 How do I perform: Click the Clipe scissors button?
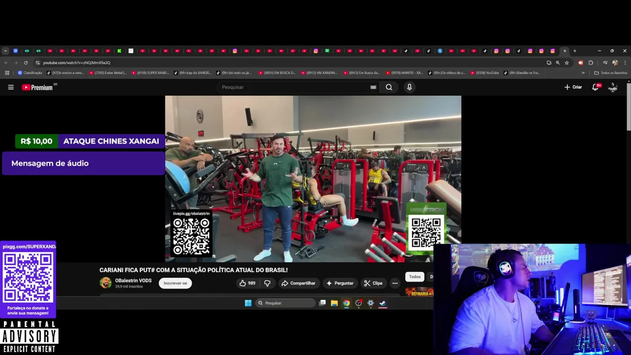pos(373,283)
